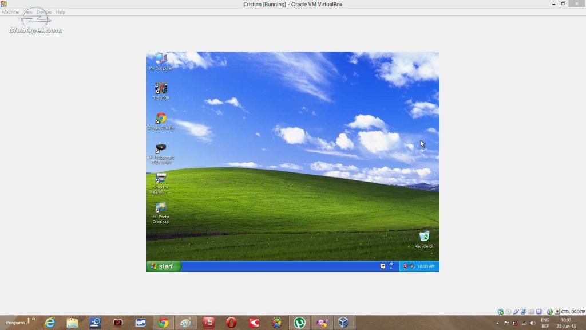Select the My Computer desktop icon

161,62
